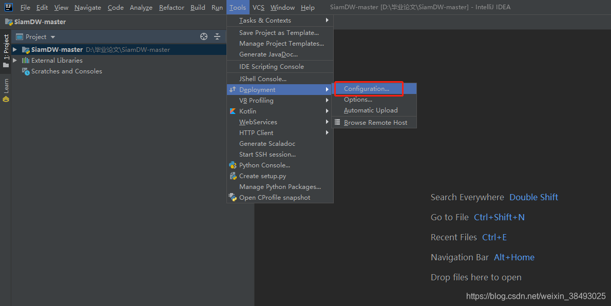
Task: Open the VCS menu
Action: click(x=258, y=7)
